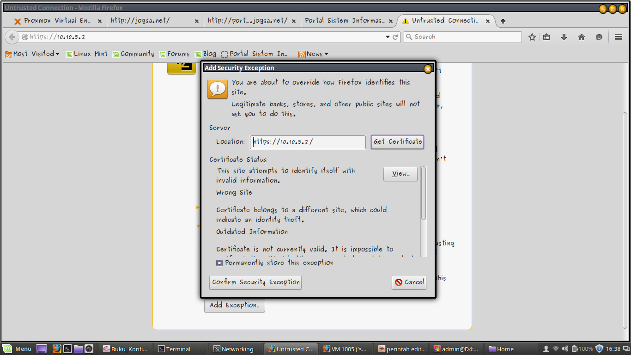
Task: Show bookmarks list icon in toolbar
Action: [546, 37]
